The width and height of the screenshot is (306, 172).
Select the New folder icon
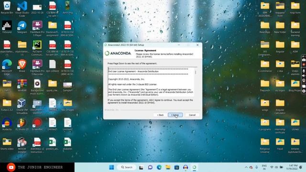(x=280, y=27)
